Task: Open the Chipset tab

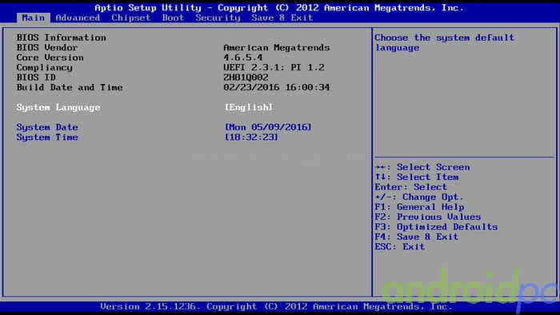Action: (x=130, y=18)
